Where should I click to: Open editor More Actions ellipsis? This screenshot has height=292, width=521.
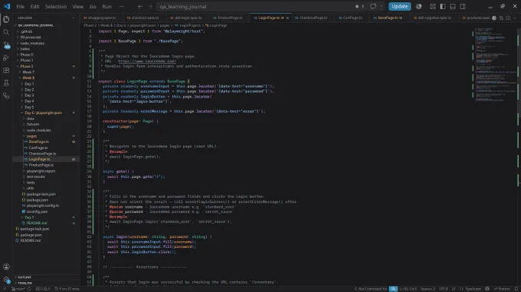coord(515,18)
